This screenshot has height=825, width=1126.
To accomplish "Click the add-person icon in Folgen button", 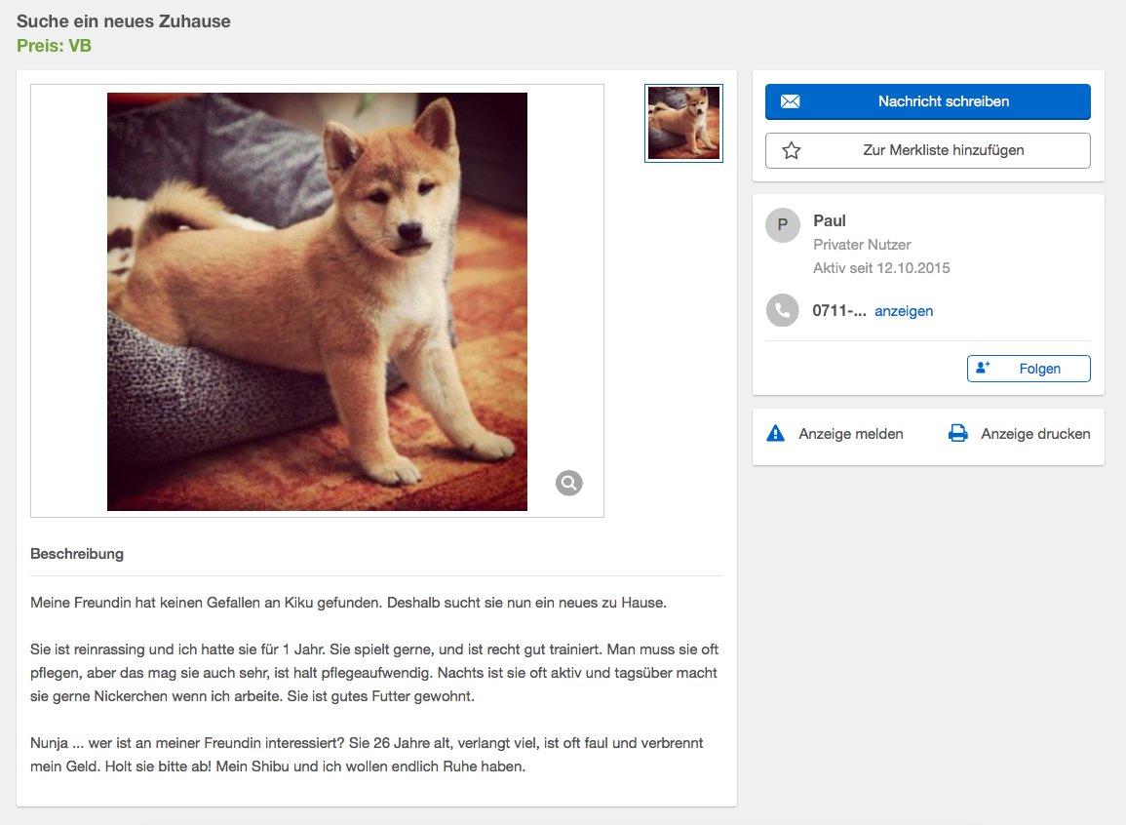I will tap(983, 369).
